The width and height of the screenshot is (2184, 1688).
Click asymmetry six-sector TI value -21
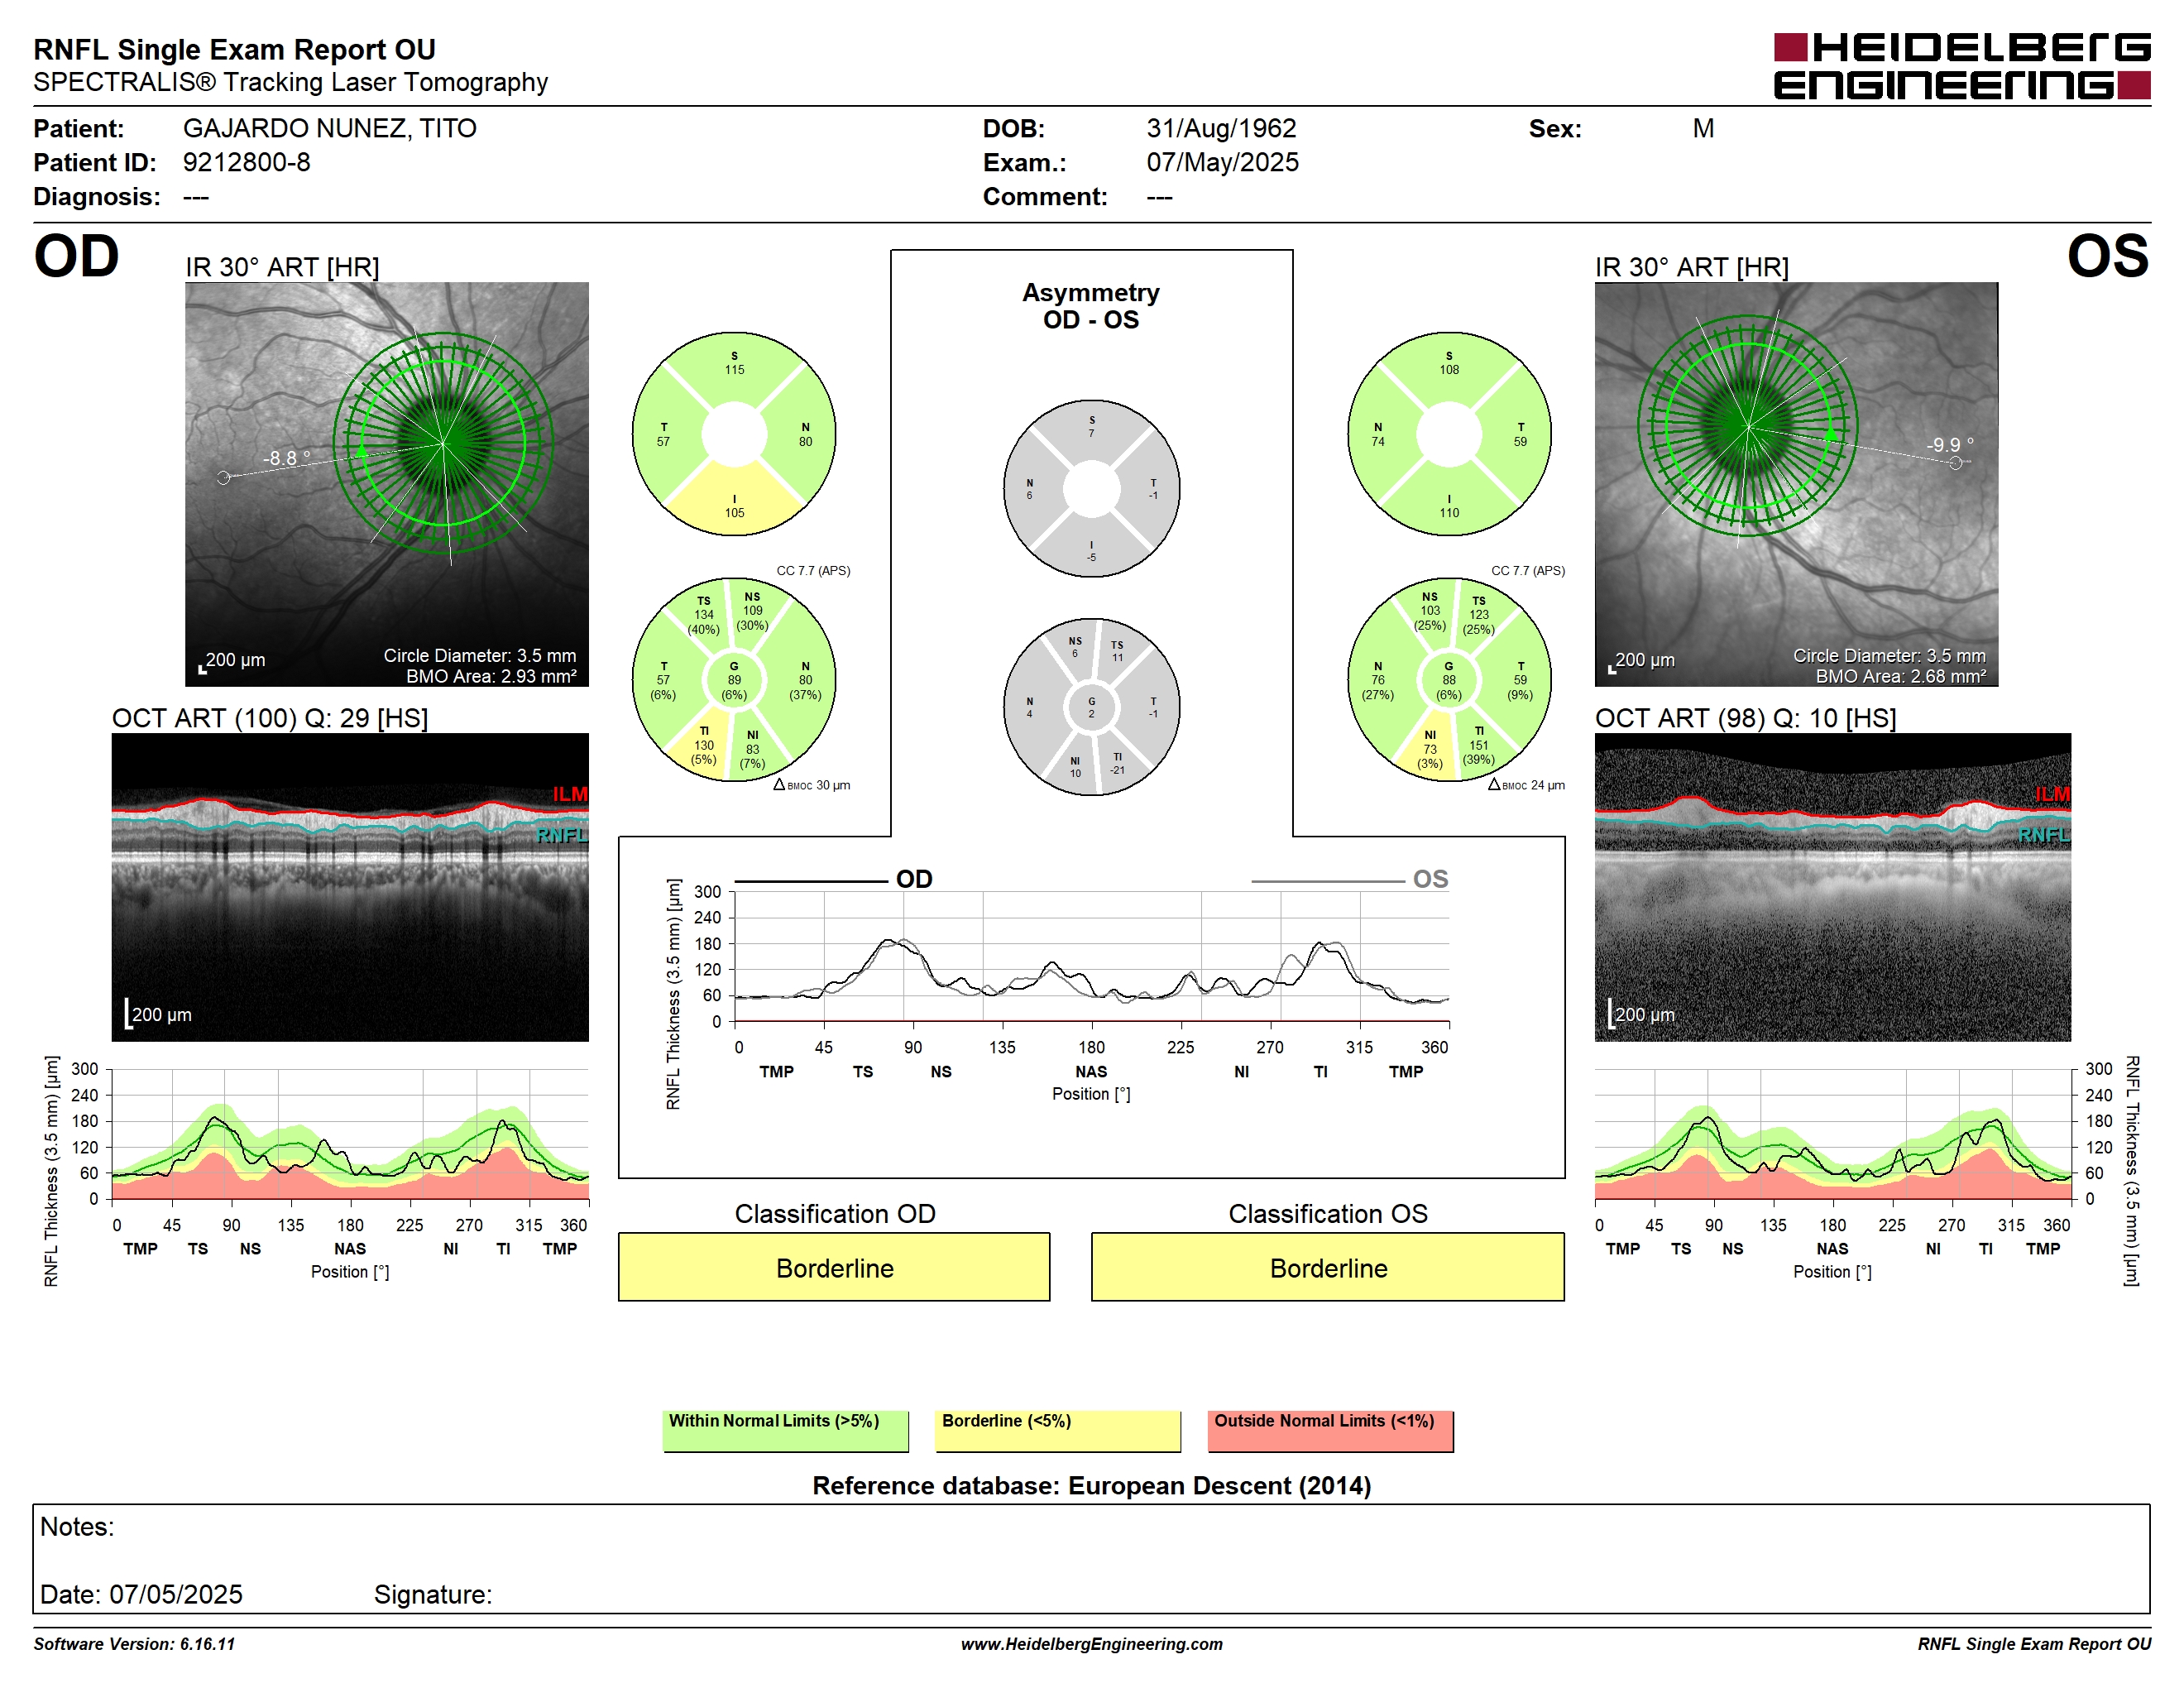1117,763
